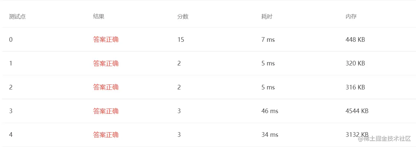The width and height of the screenshot is (416, 147).
Task: Click the 测试点 column header
Action: tap(17, 16)
